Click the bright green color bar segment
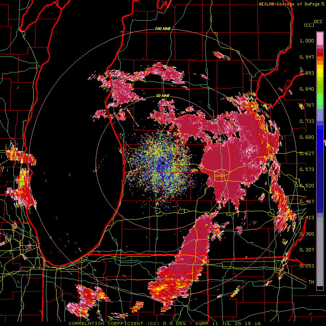This screenshot has width=326, height=326. pyautogui.click(x=320, y=99)
